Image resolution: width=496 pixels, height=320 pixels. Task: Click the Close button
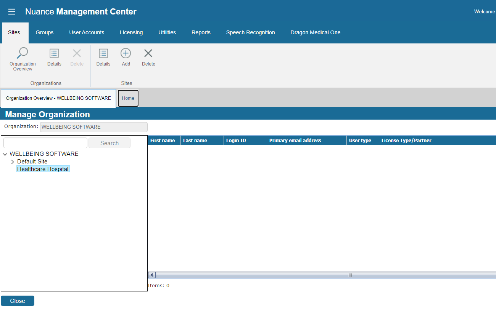pos(18,301)
